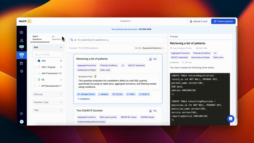Click Upload in bulk button

tap(198, 21)
